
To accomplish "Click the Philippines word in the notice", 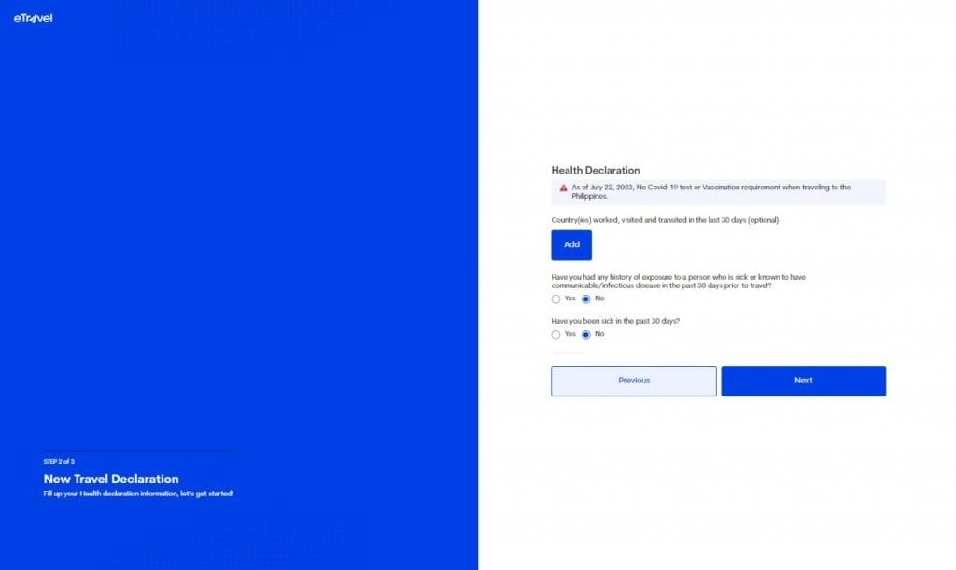I will coord(589,197).
